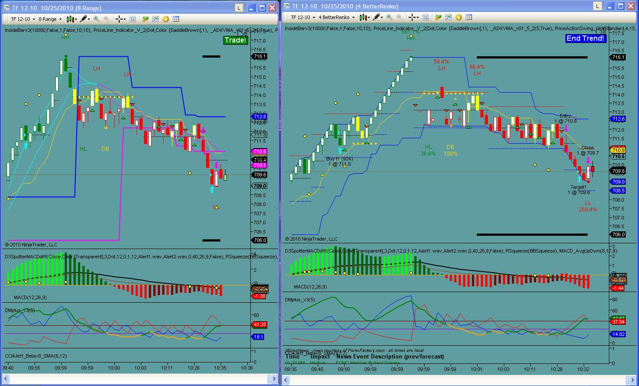This screenshot has width=639, height=386.
Task: Click magenta 710.9 price marker on 8 Range axis
Action: [260, 152]
